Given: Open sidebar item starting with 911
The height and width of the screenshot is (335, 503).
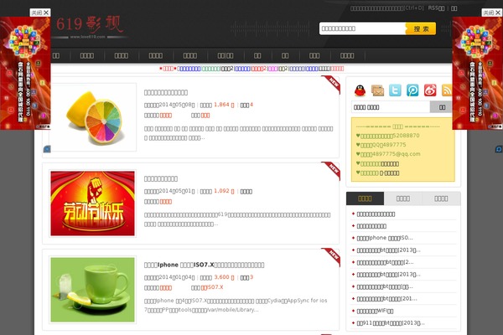Looking at the screenshot, I should click(x=391, y=322).
